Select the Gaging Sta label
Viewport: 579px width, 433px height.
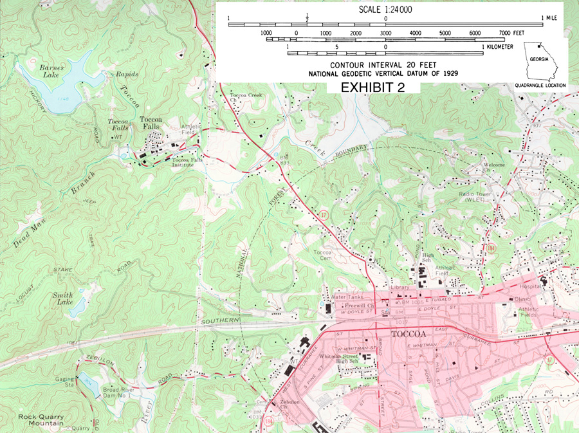click(64, 382)
